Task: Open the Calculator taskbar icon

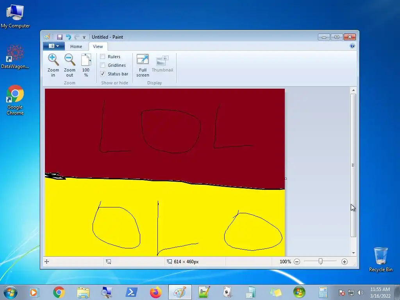Action: pos(323,292)
